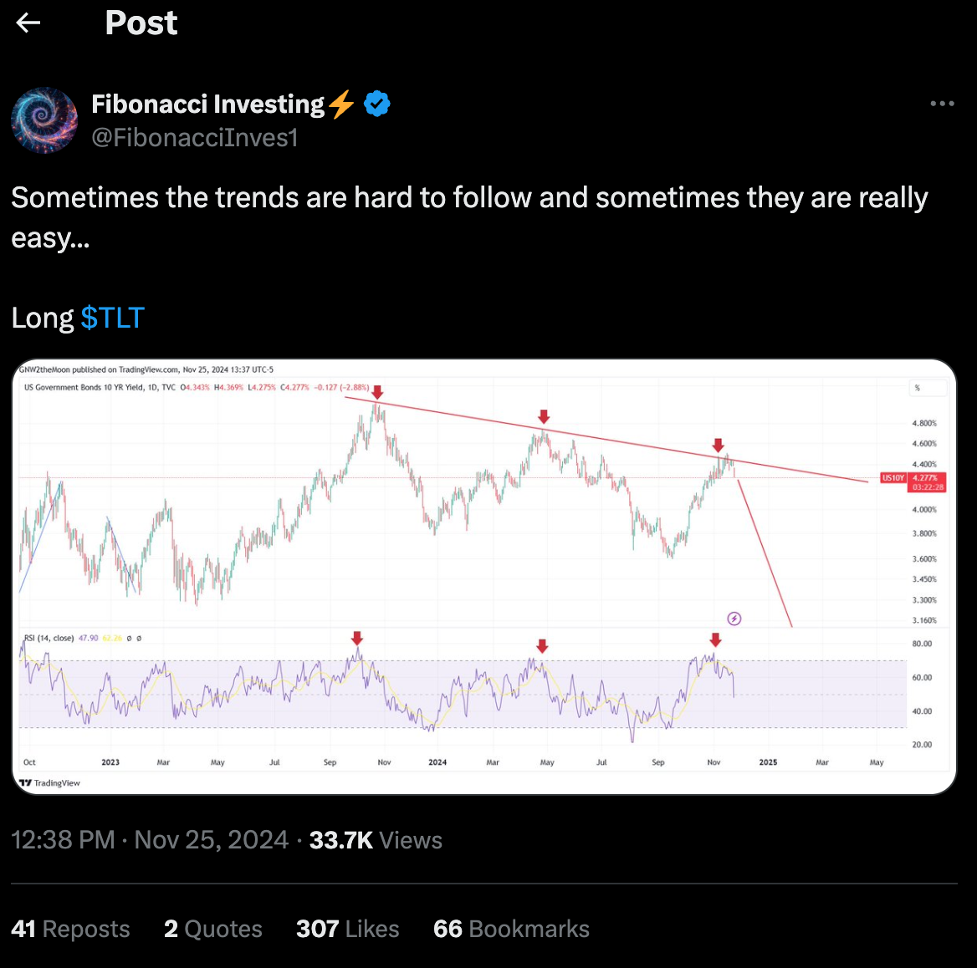Screen dimensions: 977x968
Task: Click the 66 Bookmarks count
Action: click(511, 929)
